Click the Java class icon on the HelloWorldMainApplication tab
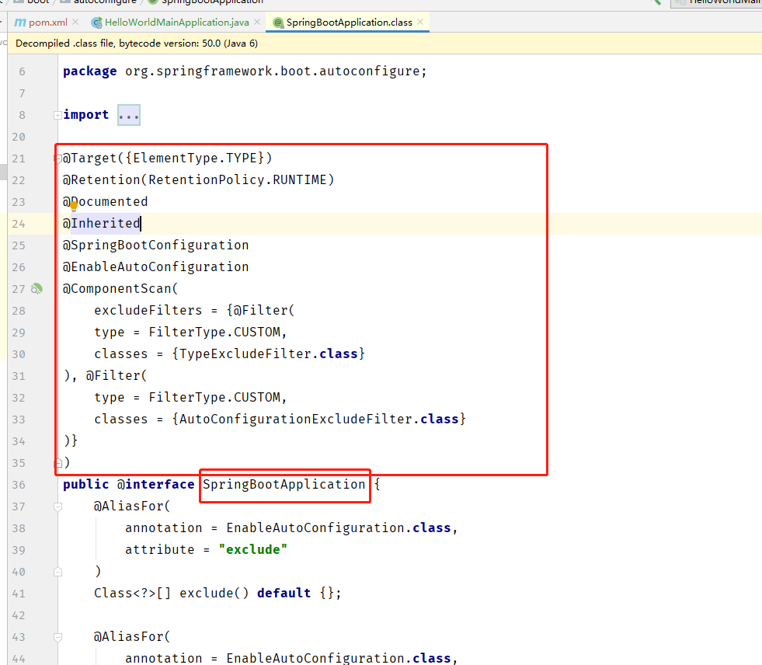 pyautogui.click(x=97, y=23)
